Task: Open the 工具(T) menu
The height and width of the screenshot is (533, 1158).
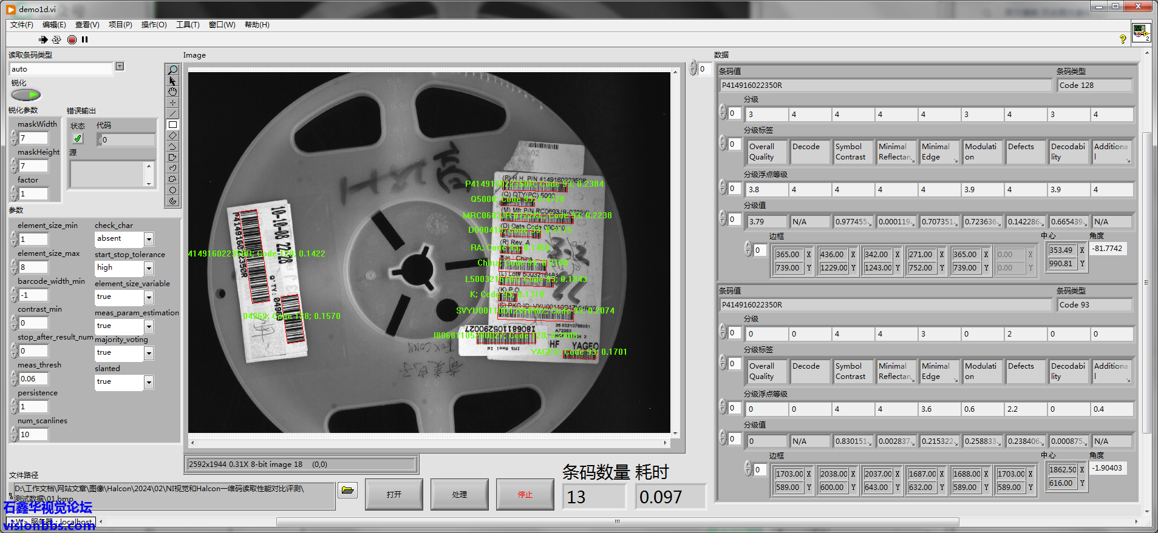Action: pos(188,25)
